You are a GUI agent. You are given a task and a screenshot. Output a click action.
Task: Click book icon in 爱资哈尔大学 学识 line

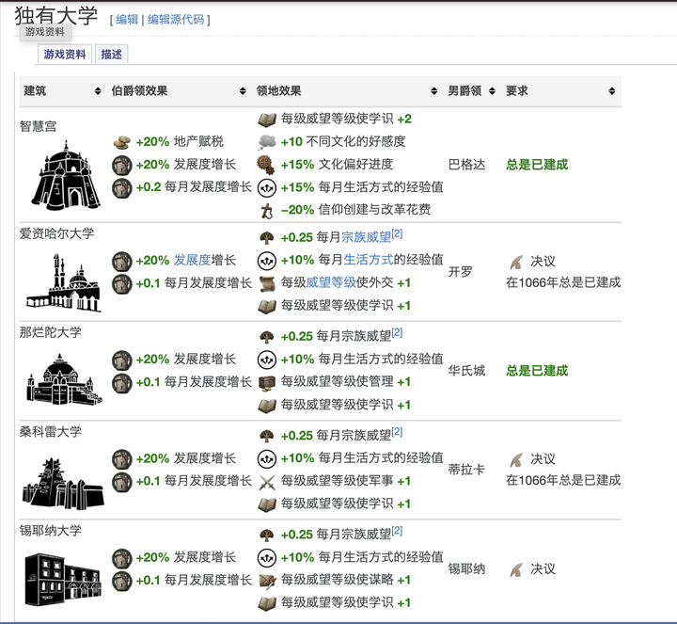[267, 307]
